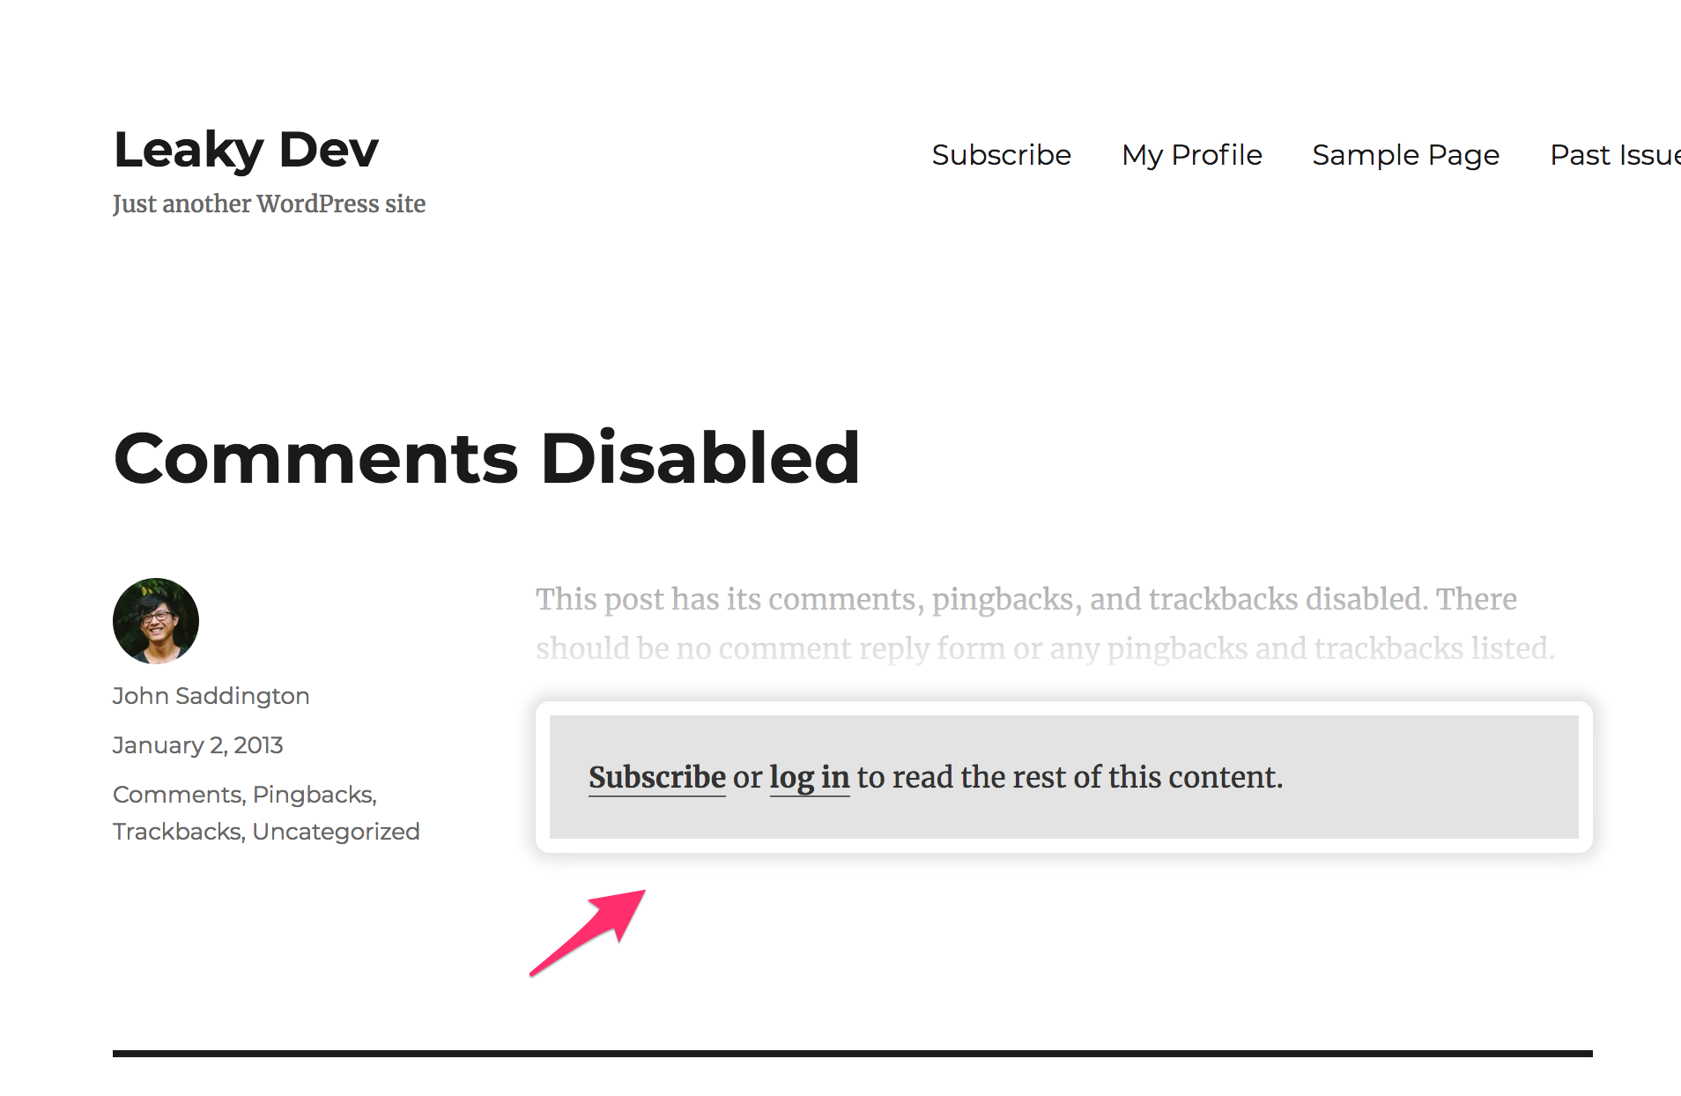
Task: Follow the log in link
Action: pos(809,777)
